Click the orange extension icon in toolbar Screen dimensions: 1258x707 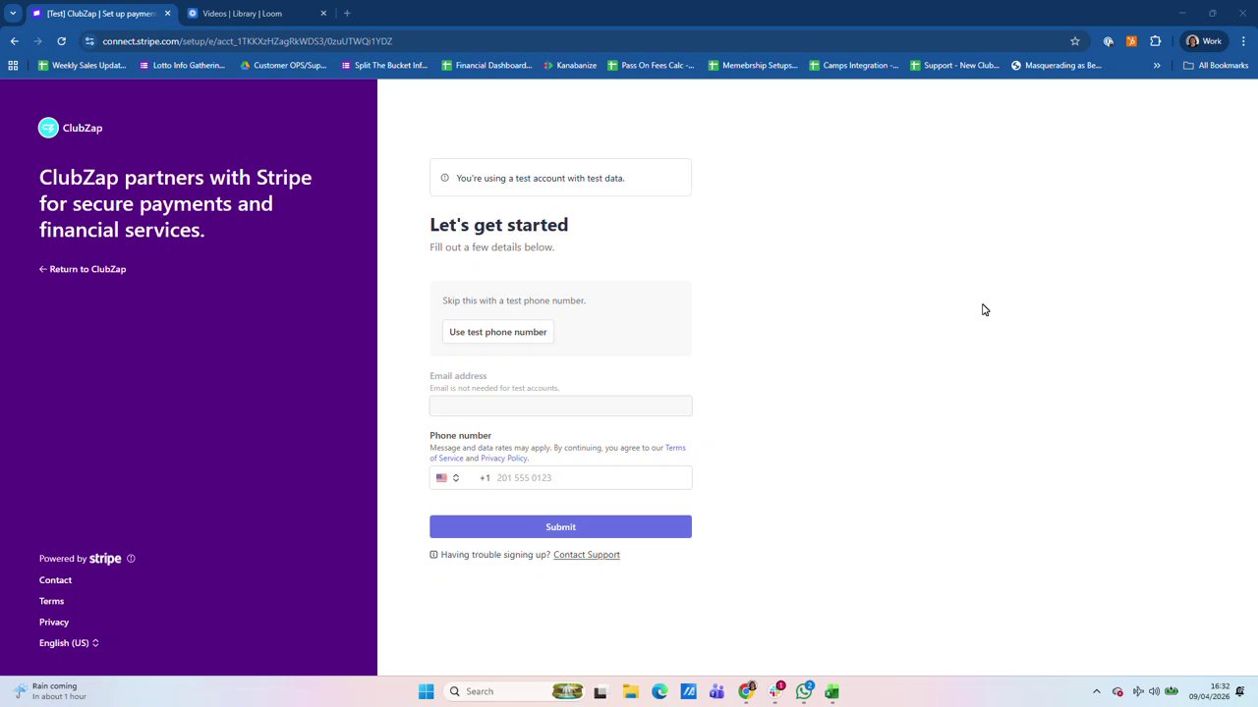coord(1131,41)
